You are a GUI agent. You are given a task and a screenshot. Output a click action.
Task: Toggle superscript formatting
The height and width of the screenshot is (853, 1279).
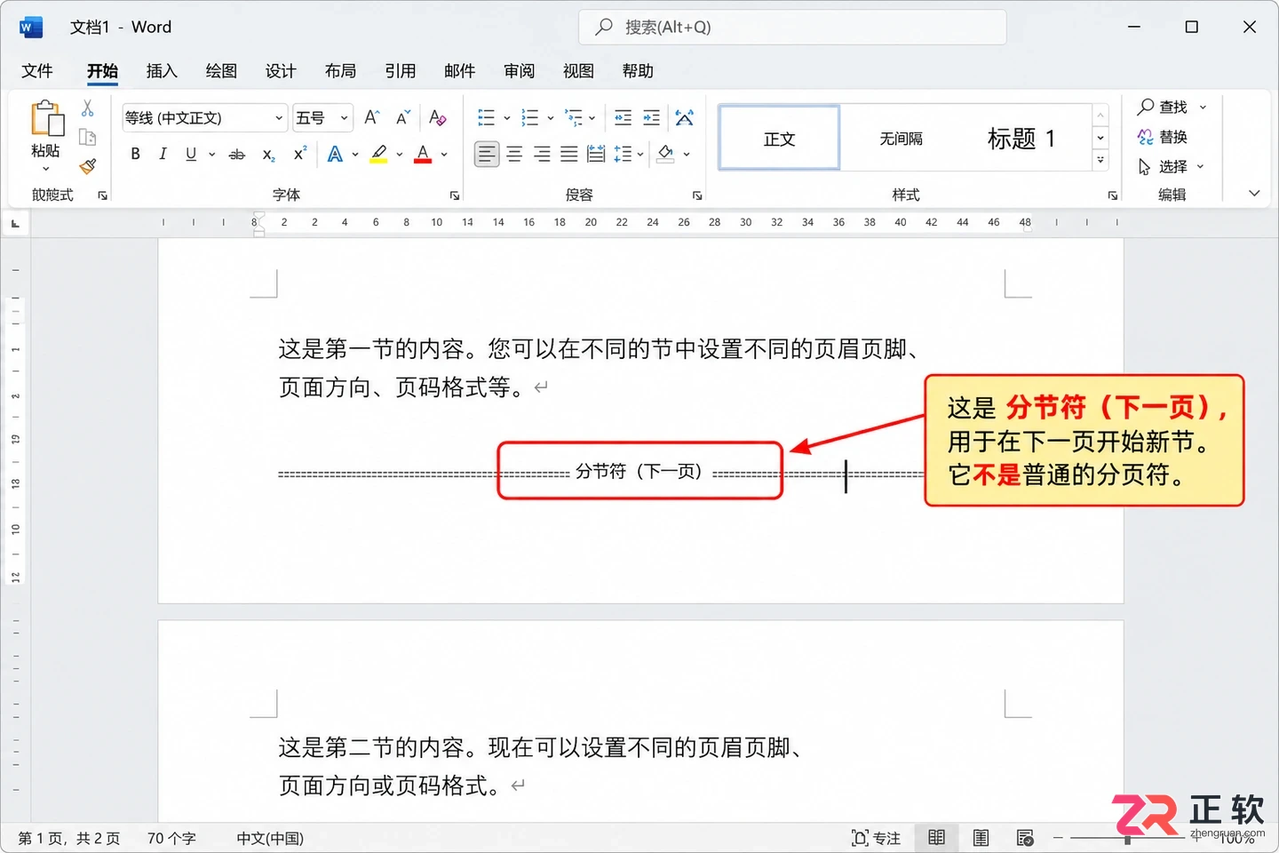coord(300,154)
